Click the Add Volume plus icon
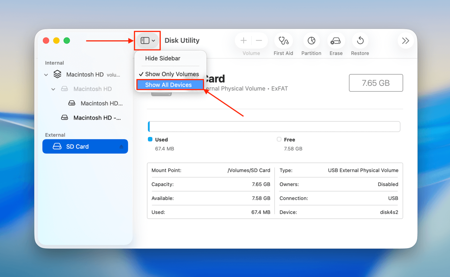 pos(243,40)
